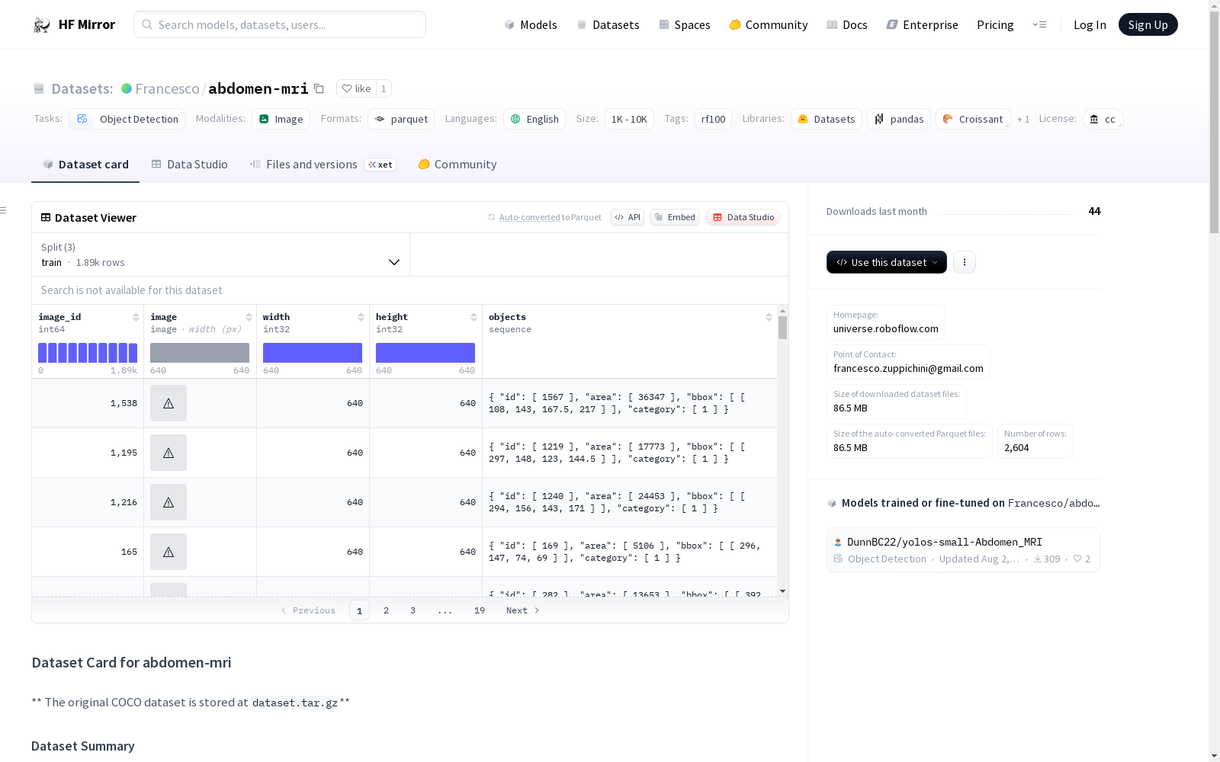
Task: Open Enterprise in the top navigation
Action: coord(923,24)
